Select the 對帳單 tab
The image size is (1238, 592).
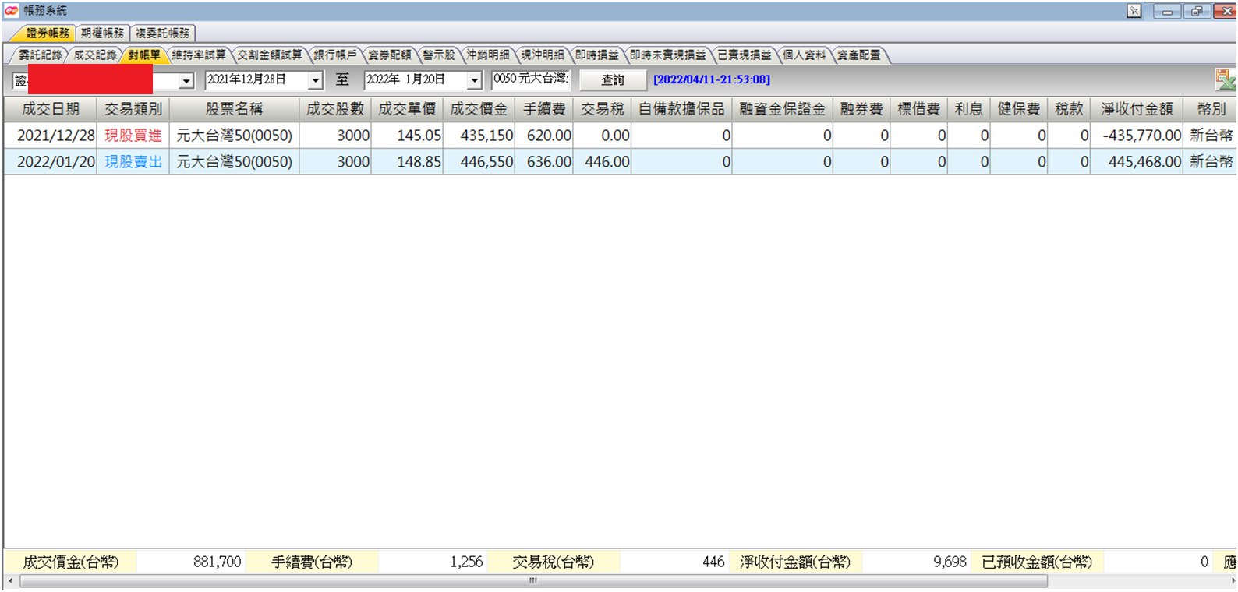(144, 55)
